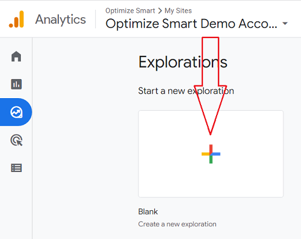Open the Configure list icon in sidebar
The height and width of the screenshot is (239, 301).
tap(16, 168)
